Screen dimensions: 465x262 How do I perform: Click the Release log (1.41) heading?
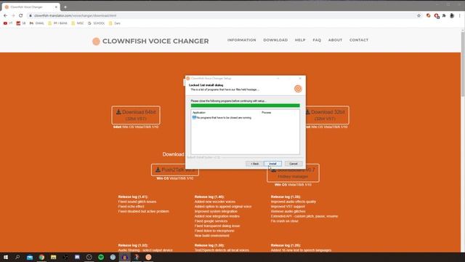point(133,196)
